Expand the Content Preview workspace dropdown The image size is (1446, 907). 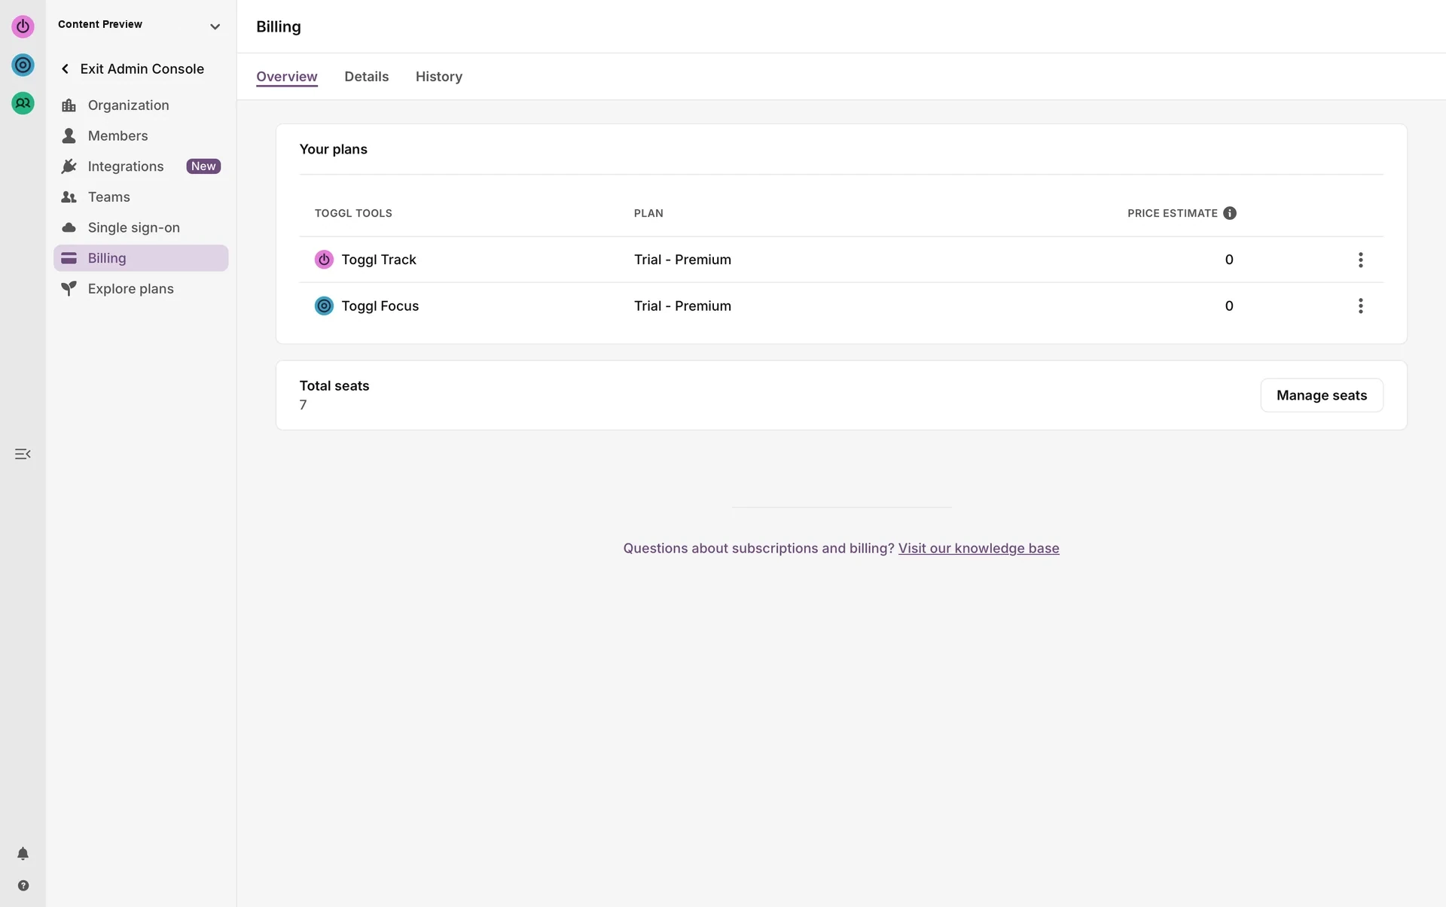coord(215,26)
